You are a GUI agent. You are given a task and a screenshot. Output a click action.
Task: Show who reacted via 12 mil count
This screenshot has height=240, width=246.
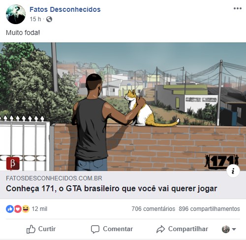click(x=39, y=209)
